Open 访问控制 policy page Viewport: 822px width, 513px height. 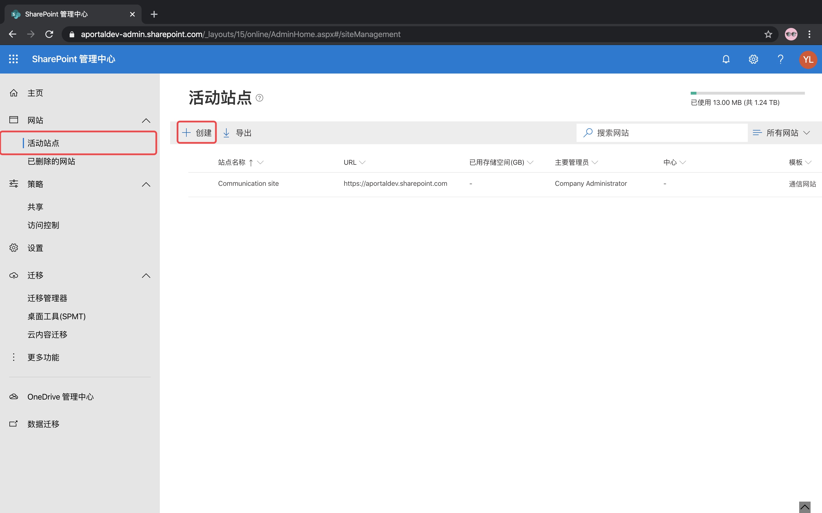tap(43, 225)
